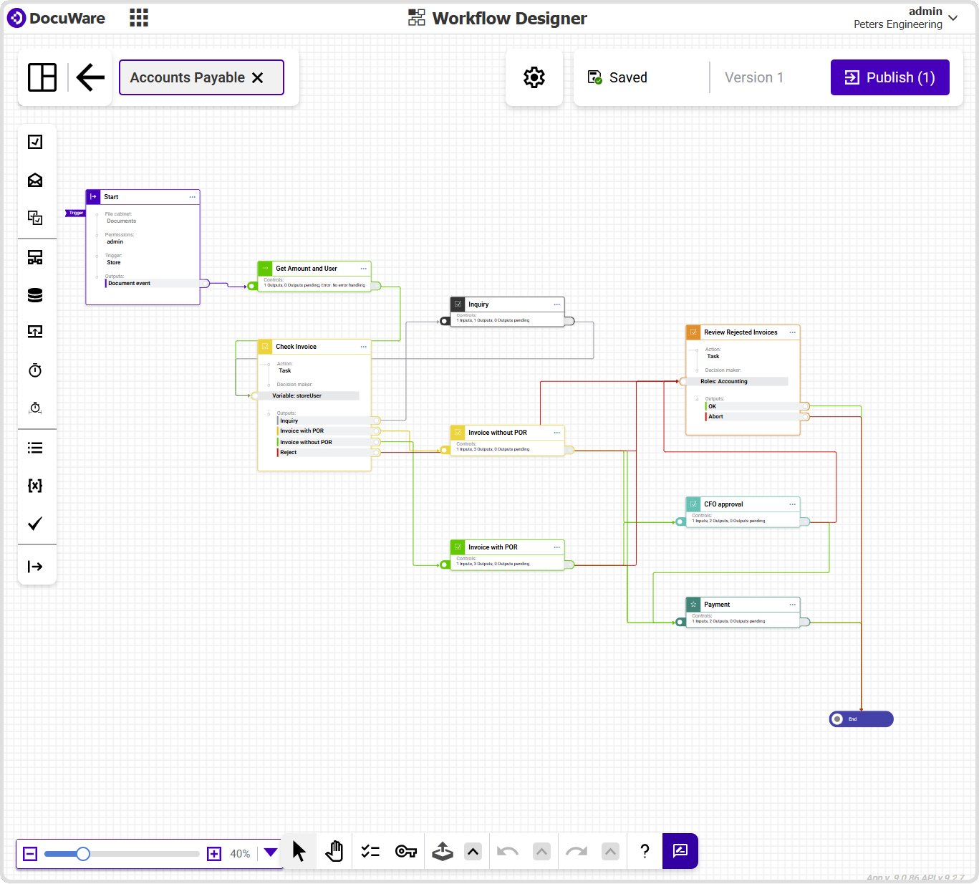Open the key permissions tool
The height and width of the screenshot is (884, 979).
point(406,851)
